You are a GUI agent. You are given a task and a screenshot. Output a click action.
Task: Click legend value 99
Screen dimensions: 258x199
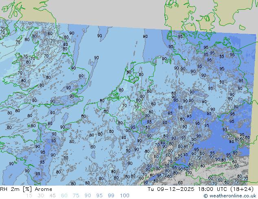coord(111,196)
